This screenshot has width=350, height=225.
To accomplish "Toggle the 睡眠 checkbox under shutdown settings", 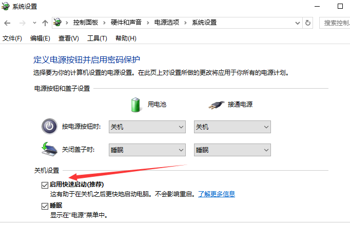I will tap(45, 206).
